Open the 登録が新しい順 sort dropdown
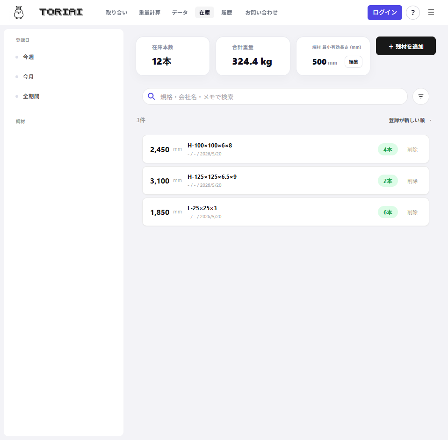The image size is (448, 440). coord(410,120)
